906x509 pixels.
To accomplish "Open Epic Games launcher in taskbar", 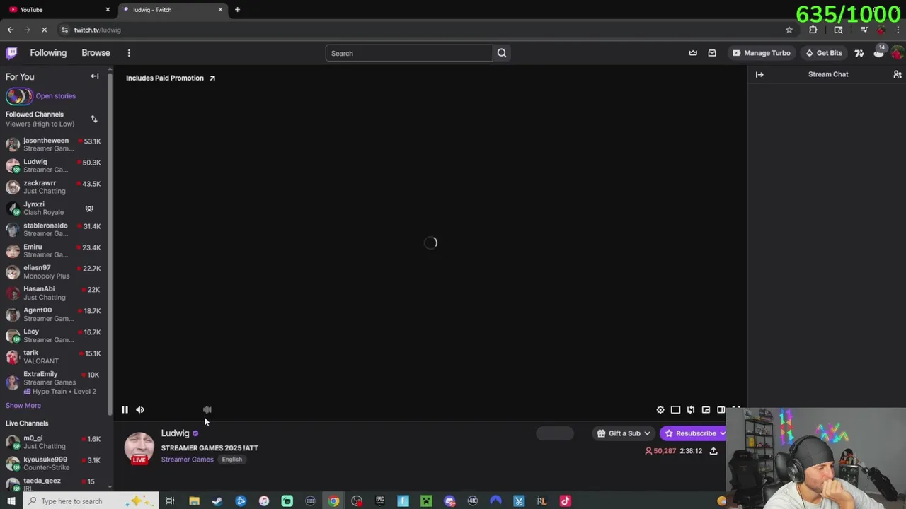I will (380, 501).
